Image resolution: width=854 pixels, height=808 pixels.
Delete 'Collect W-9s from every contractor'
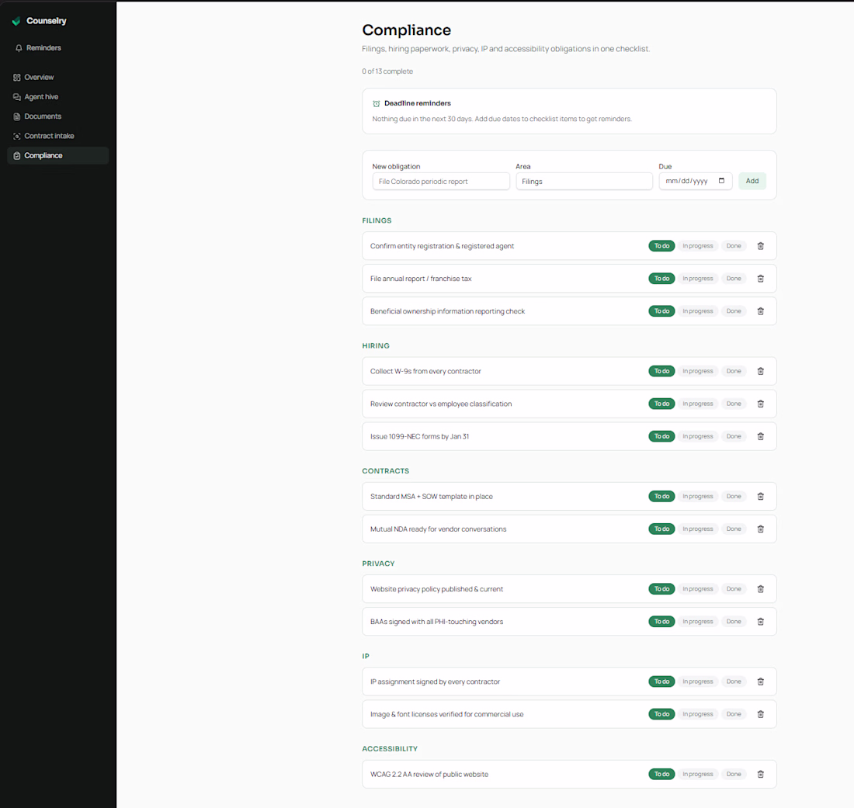pos(760,371)
